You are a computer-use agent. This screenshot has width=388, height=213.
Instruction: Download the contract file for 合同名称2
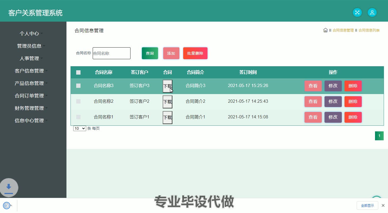[x=168, y=102]
